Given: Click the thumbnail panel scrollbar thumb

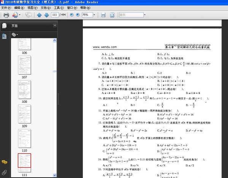Looking at the screenshot, I should (x=54, y=72).
